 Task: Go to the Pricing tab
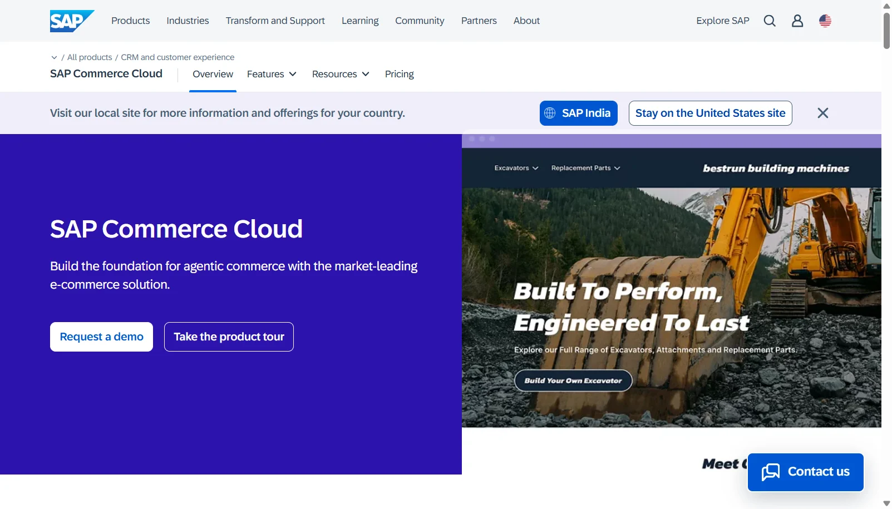pos(399,74)
